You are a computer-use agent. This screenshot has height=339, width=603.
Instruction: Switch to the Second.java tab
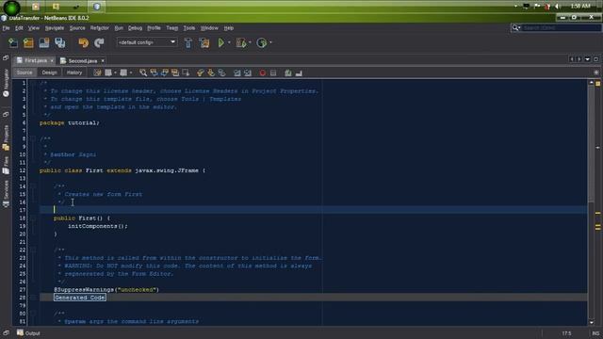tap(82, 60)
